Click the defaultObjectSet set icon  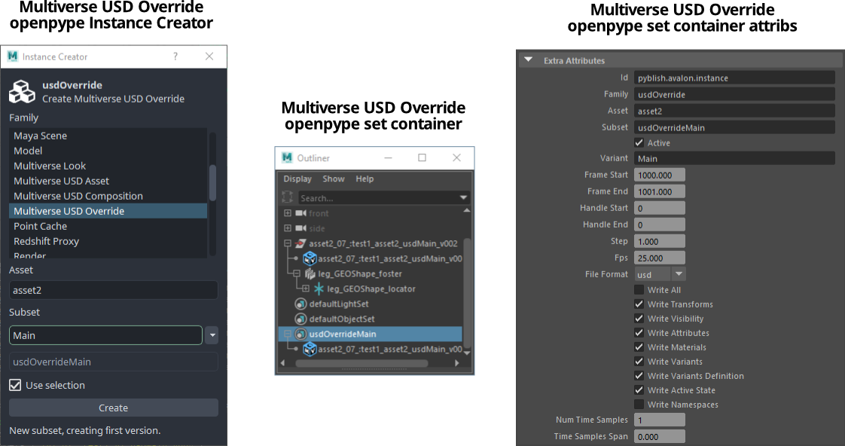300,319
